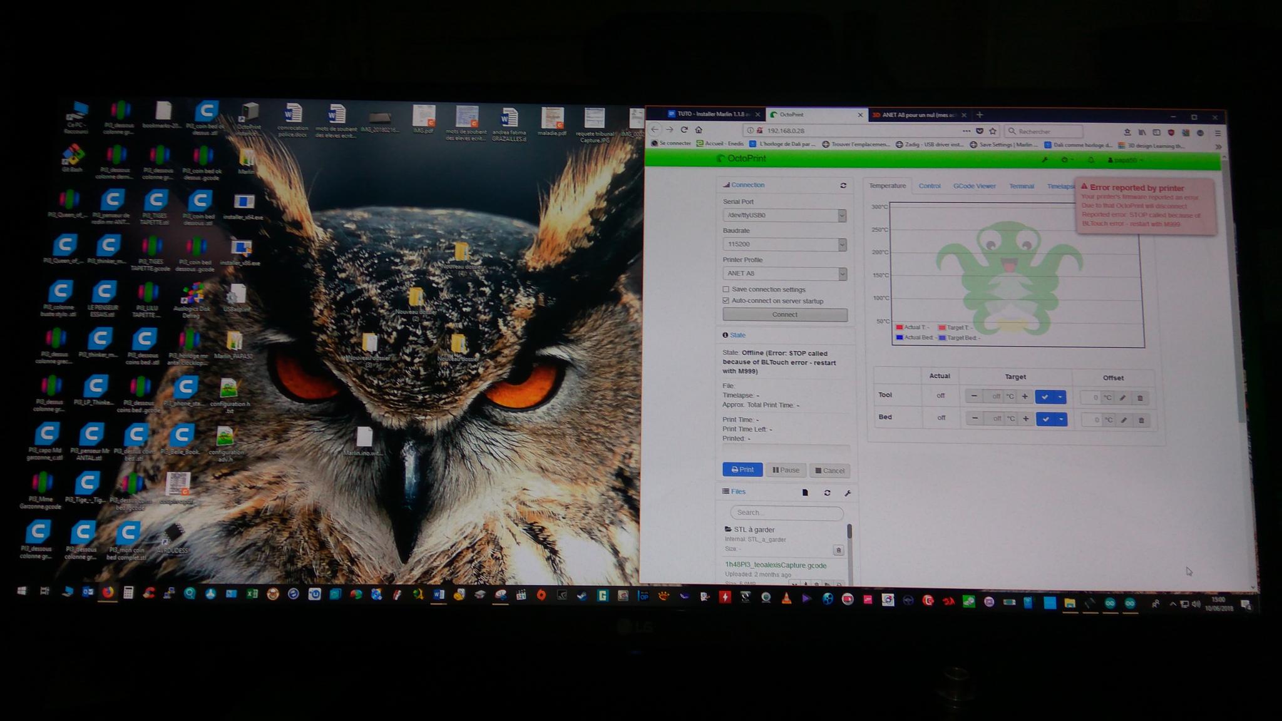The height and width of the screenshot is (721, 1282).
Task: Select 1h48PI3_teoalexisCapture.gcode file
Action: pyautogui.click(x=776, y=565)
